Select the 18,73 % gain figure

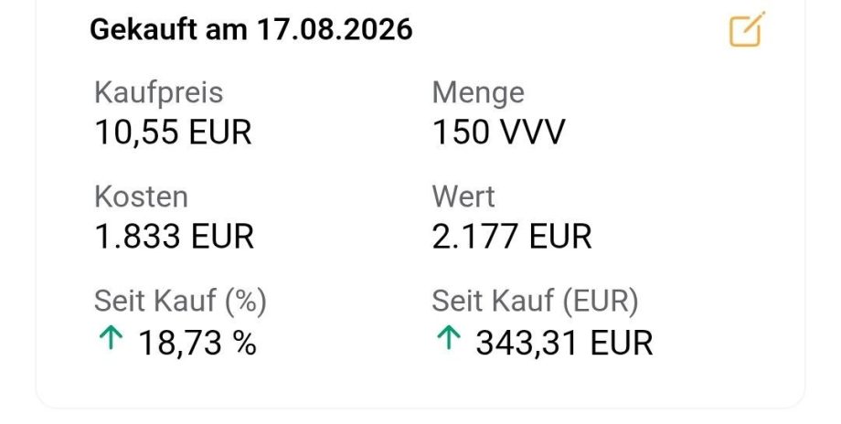click(197, 343)
